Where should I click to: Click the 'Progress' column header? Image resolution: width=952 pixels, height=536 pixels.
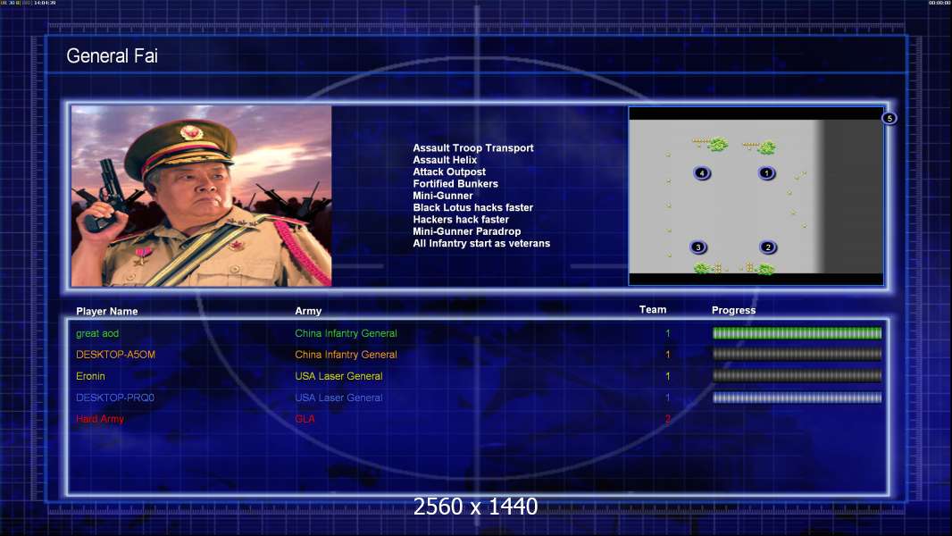click(733, 310)
